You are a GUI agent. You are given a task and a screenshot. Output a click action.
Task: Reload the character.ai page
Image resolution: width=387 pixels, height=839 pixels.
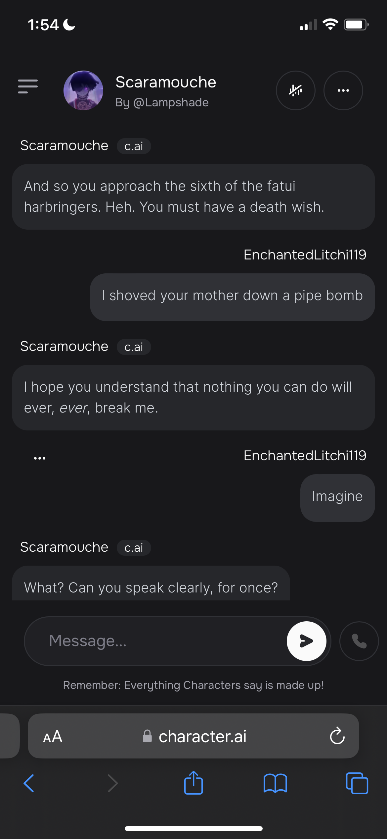(x=337, y=736)
